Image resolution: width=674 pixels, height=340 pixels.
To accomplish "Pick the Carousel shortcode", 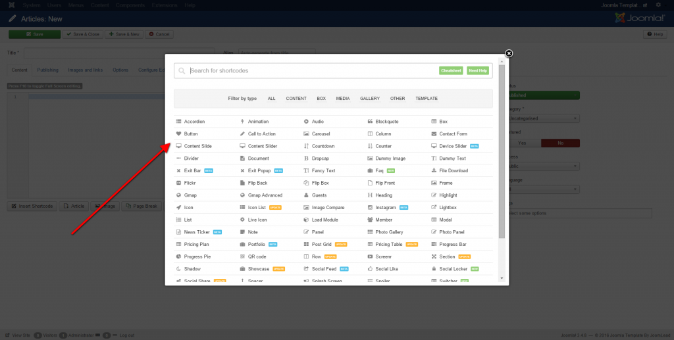I will [x=317, y=134].
